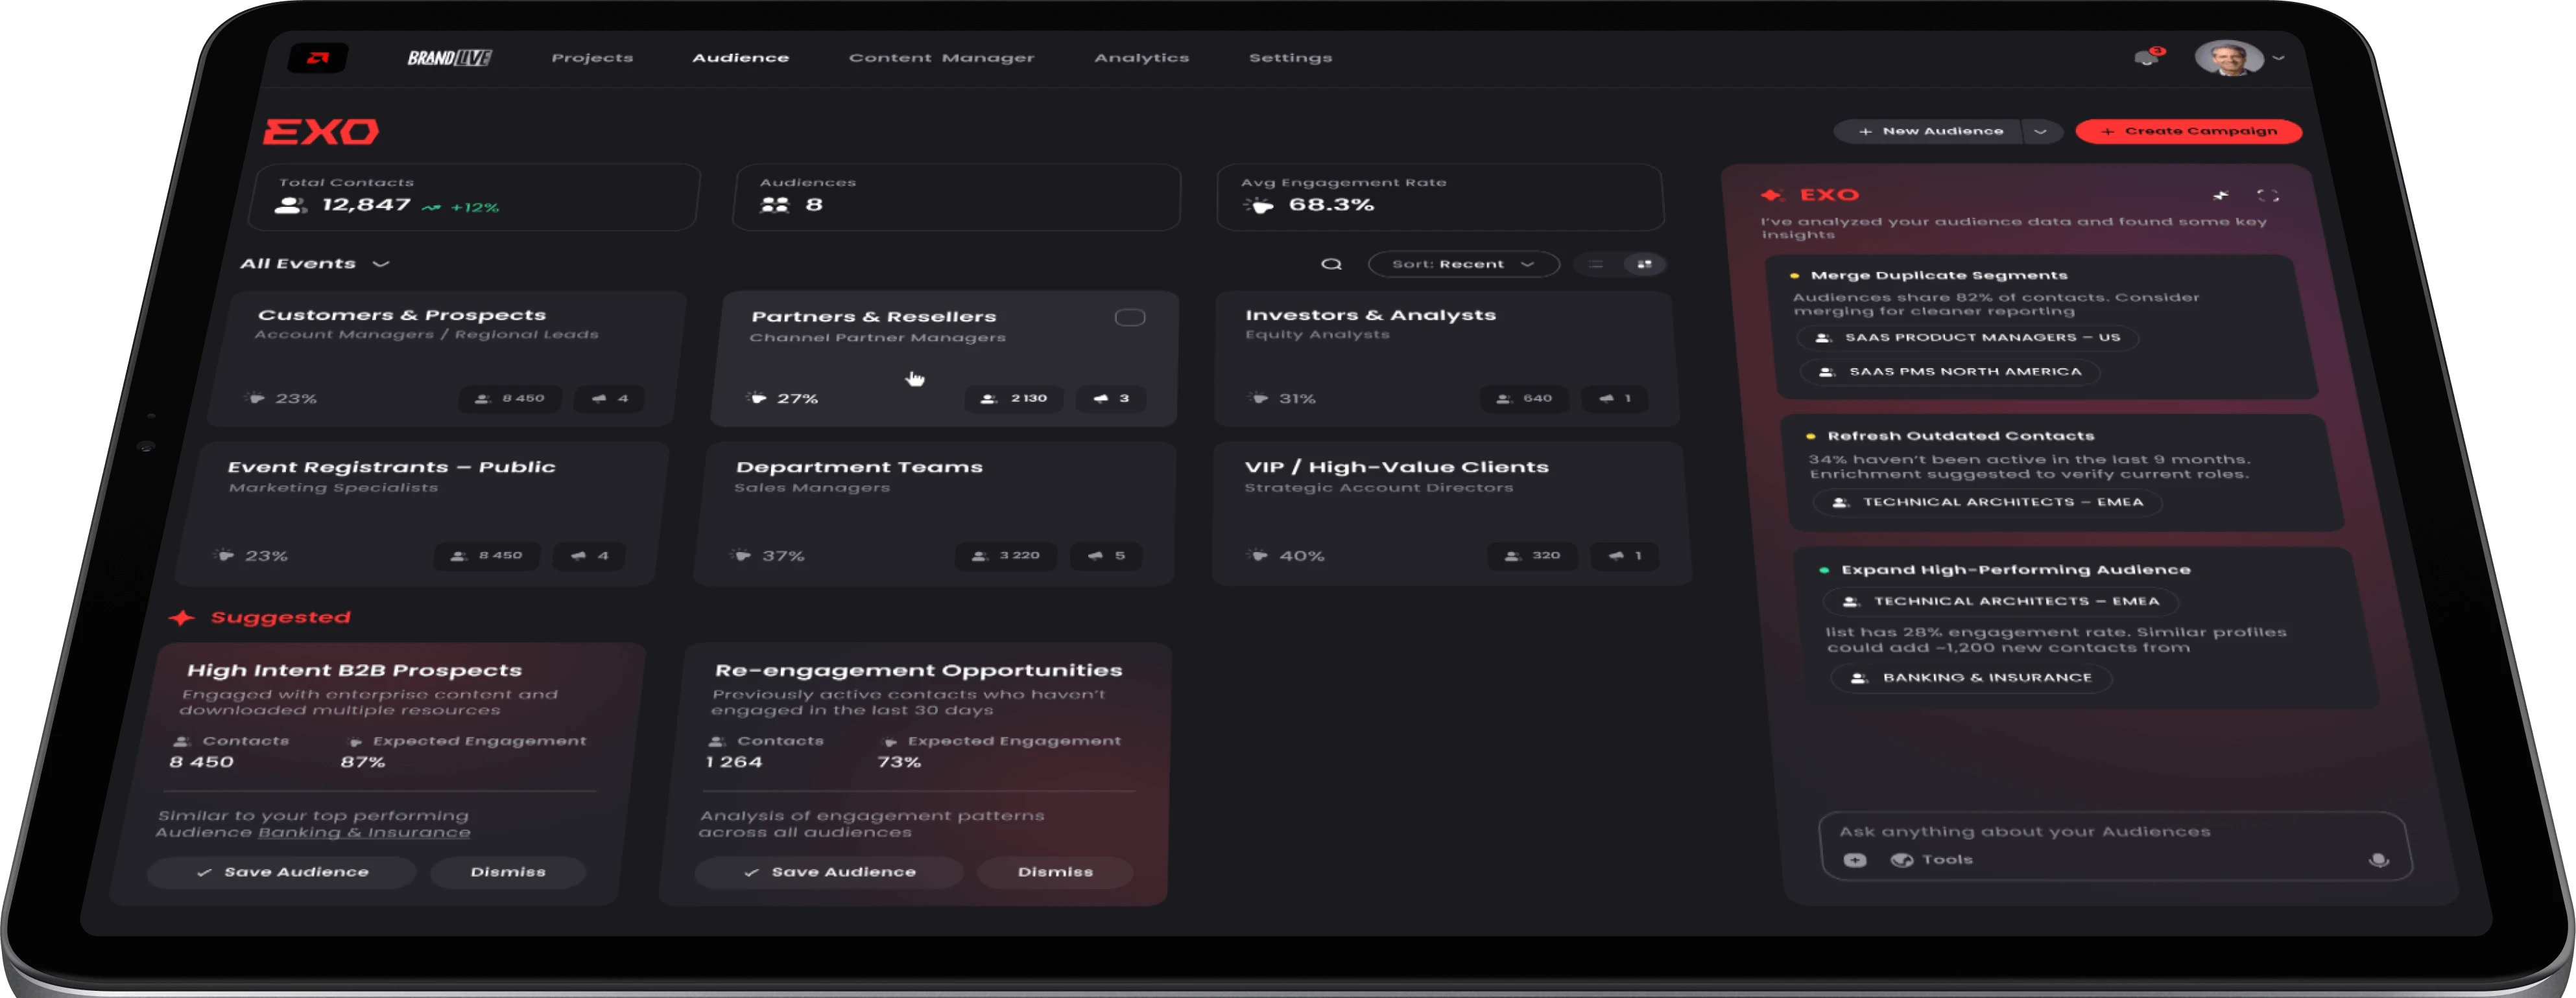Image resolution: width=2576 pixels, height=998 pixels.
Task: Click the notifications bell icon
Action: point(2146,58)
